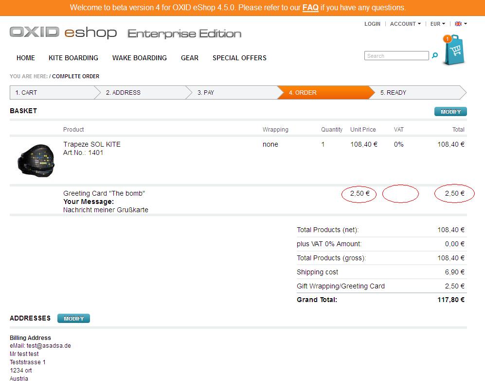Screen dimensions: 485x388
Task: Open the Kite Boarding category
Action: pos(73,58)
